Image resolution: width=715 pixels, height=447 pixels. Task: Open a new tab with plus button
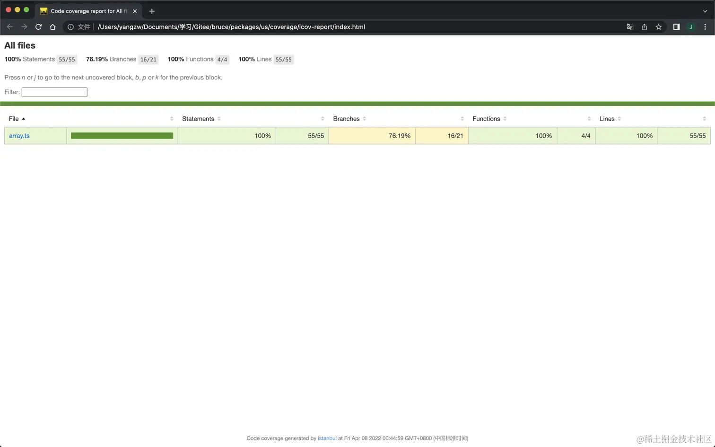point(152,11)
